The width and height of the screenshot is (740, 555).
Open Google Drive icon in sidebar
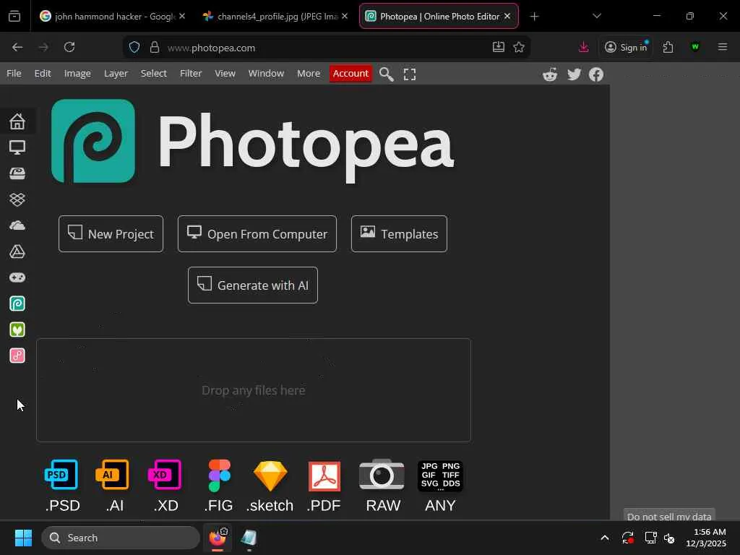click(17, 251)
